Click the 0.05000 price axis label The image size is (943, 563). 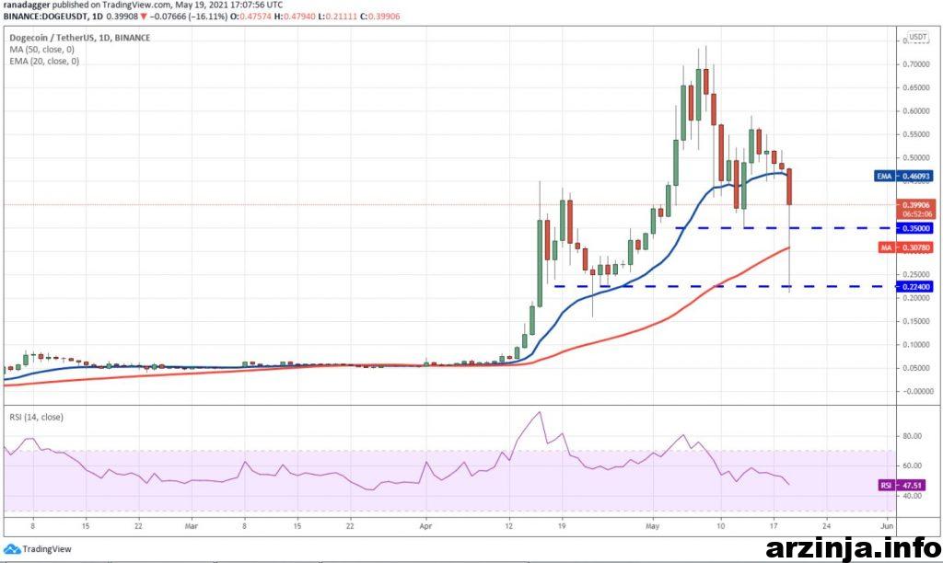pos(916,368)
